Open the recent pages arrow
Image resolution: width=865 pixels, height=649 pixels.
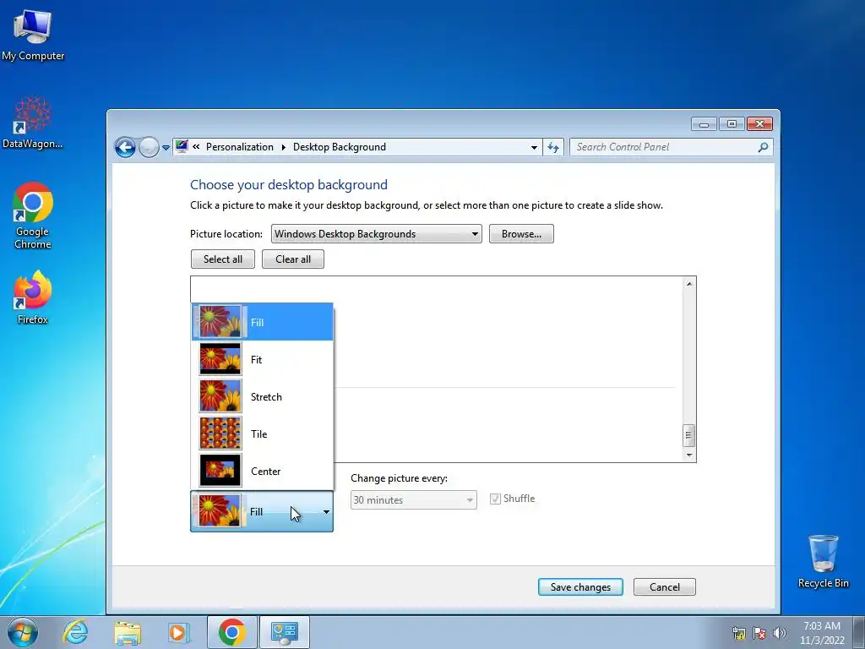[166, 148]
